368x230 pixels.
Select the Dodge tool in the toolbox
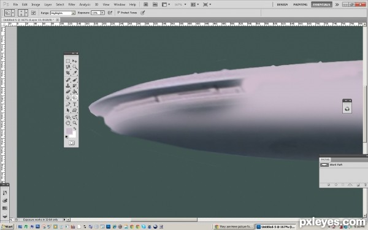point(75,98)
